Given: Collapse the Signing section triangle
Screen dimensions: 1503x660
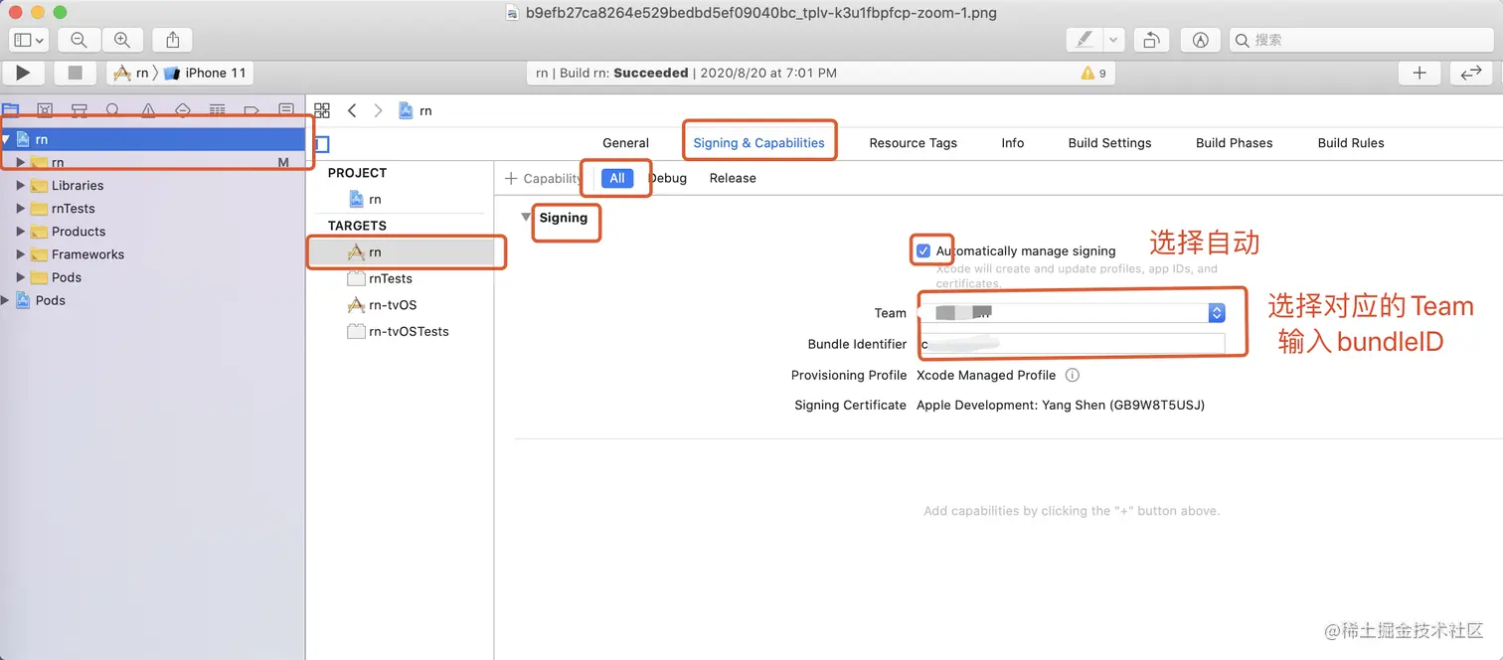Looking at the screenshot, I should pos(527,217).
